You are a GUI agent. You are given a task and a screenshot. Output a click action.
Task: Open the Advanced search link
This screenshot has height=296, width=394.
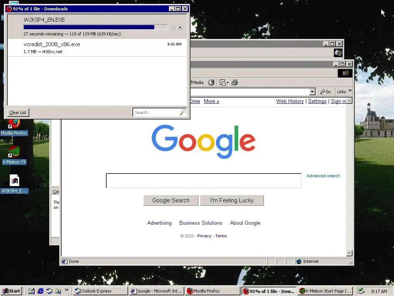click(x=323, y=176)
